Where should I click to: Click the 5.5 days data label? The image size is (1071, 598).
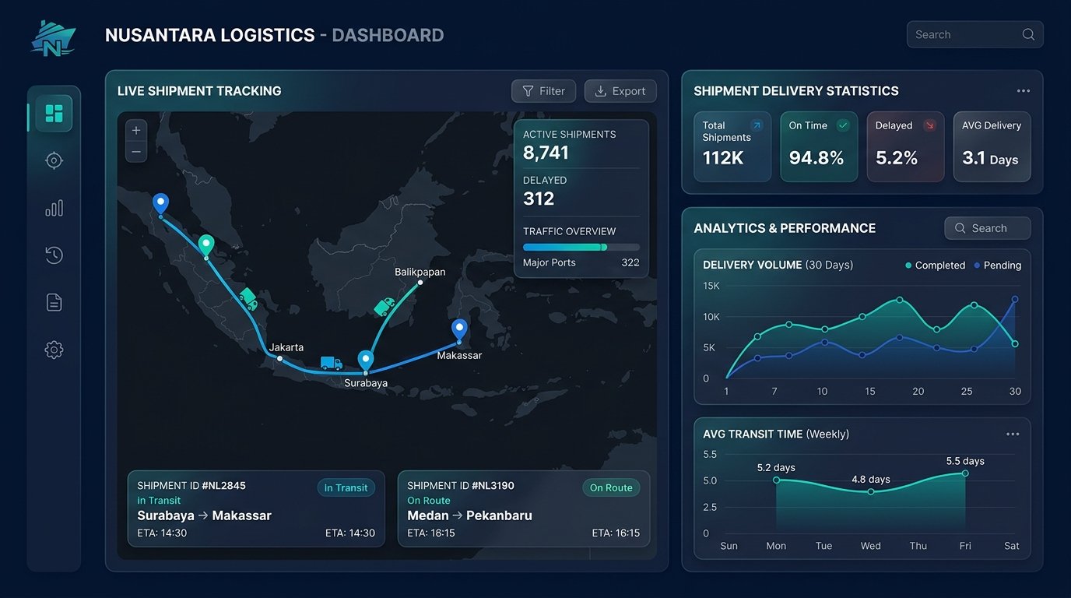click(x=965, y=461)
